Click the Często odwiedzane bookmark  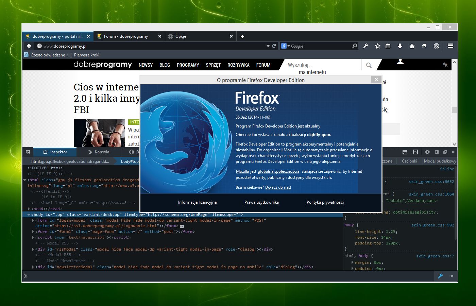click(x=45, y=55)
